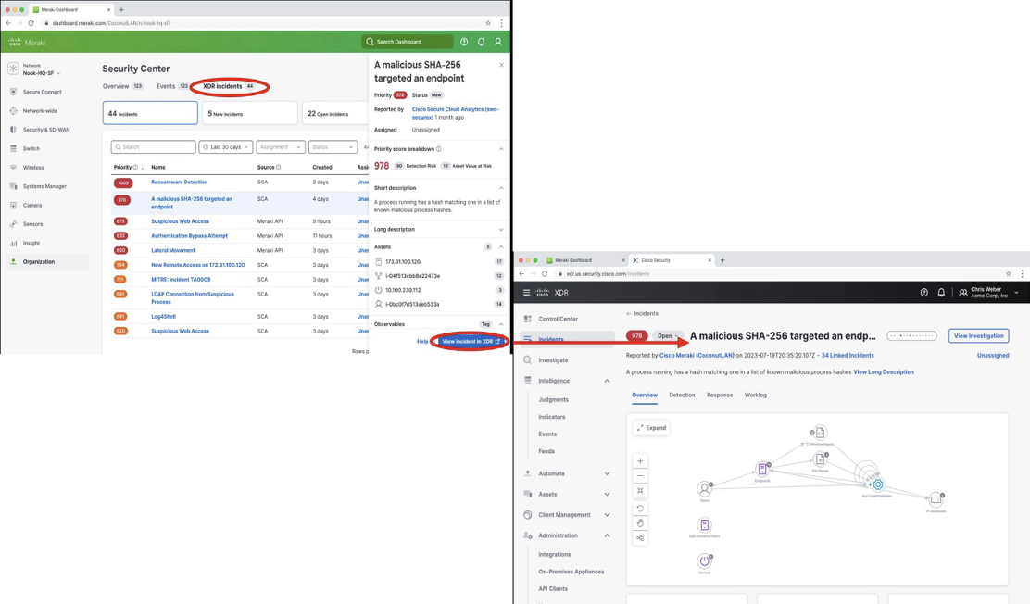The width and height of the screenshot is (1030, 604).
Task: Switch to the Detection tab
Action: pyautogui.click(x=682, y=395)
